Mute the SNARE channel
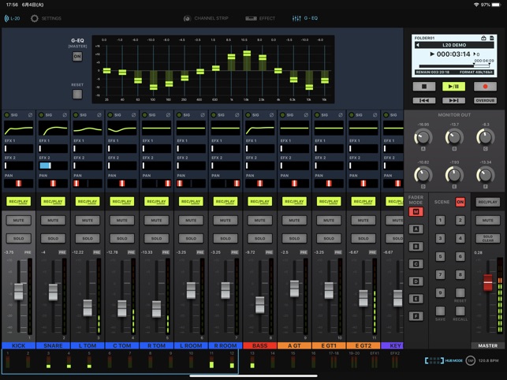The height and width of the screenshot is (380, 507). click(x=53, y=221)
